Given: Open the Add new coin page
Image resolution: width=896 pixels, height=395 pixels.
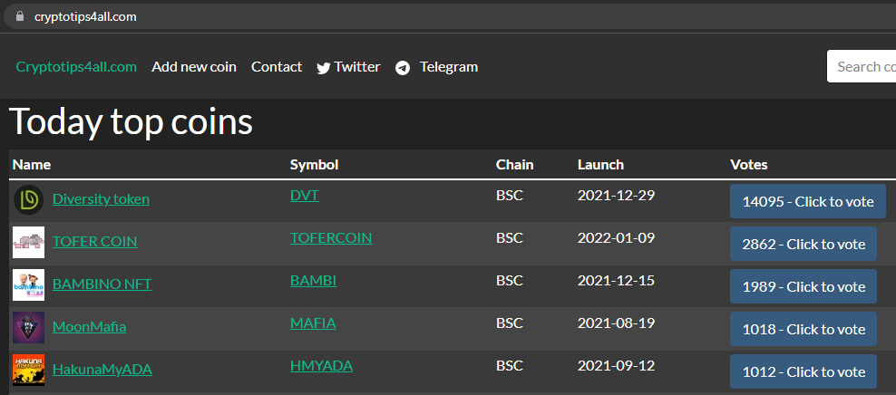Looking at the screenshot, I should click(194, 67).
